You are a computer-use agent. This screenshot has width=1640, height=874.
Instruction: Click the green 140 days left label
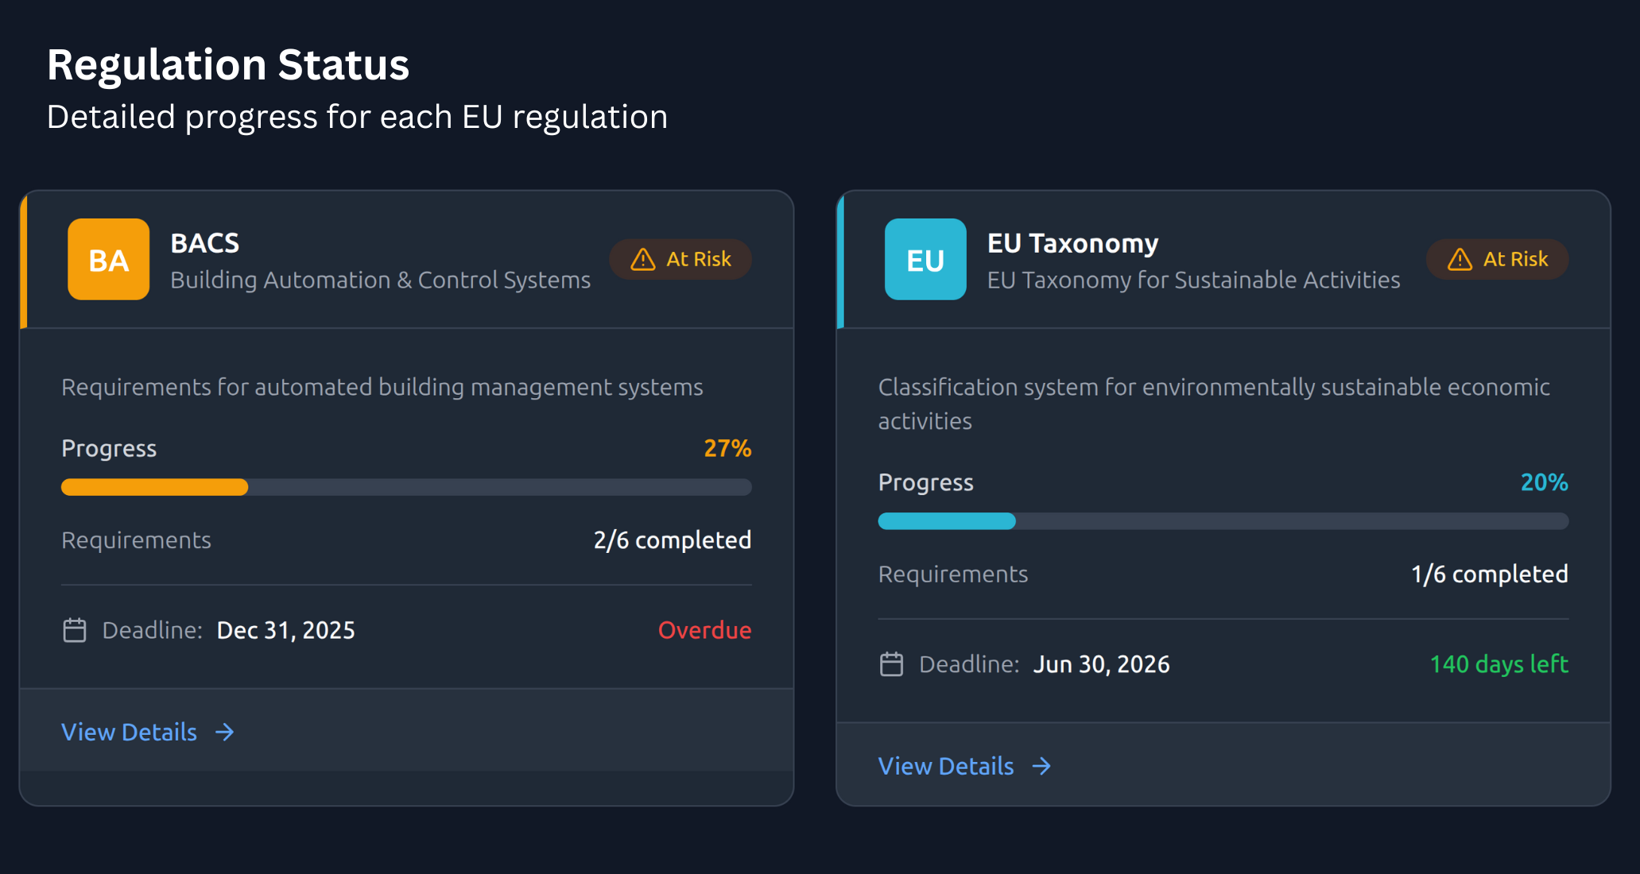point(1498,664)
